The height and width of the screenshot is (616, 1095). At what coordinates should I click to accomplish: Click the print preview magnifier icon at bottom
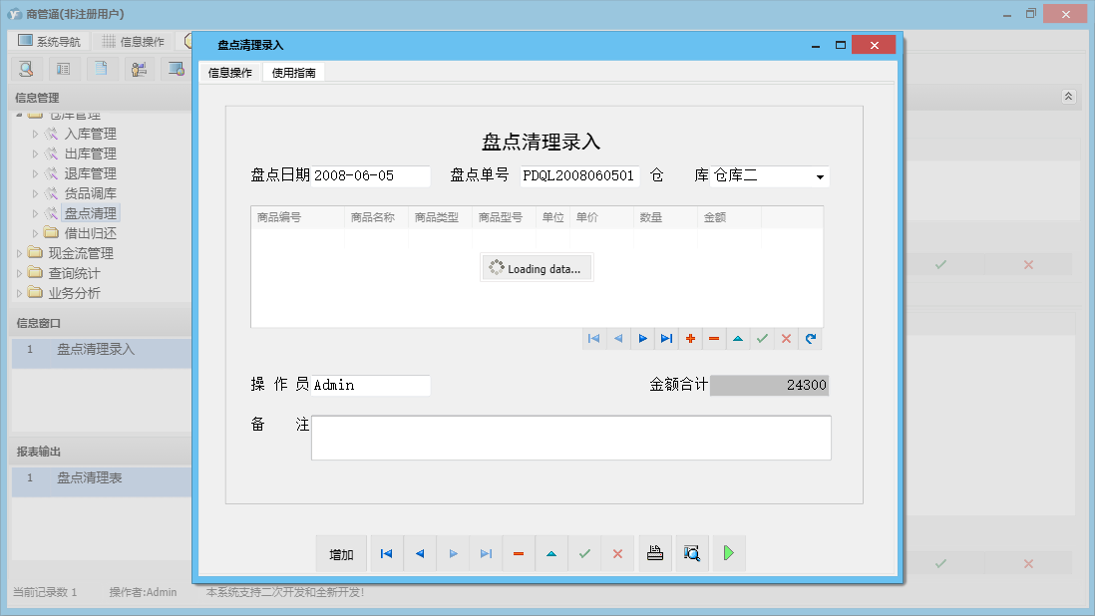(x=692, y=553)
